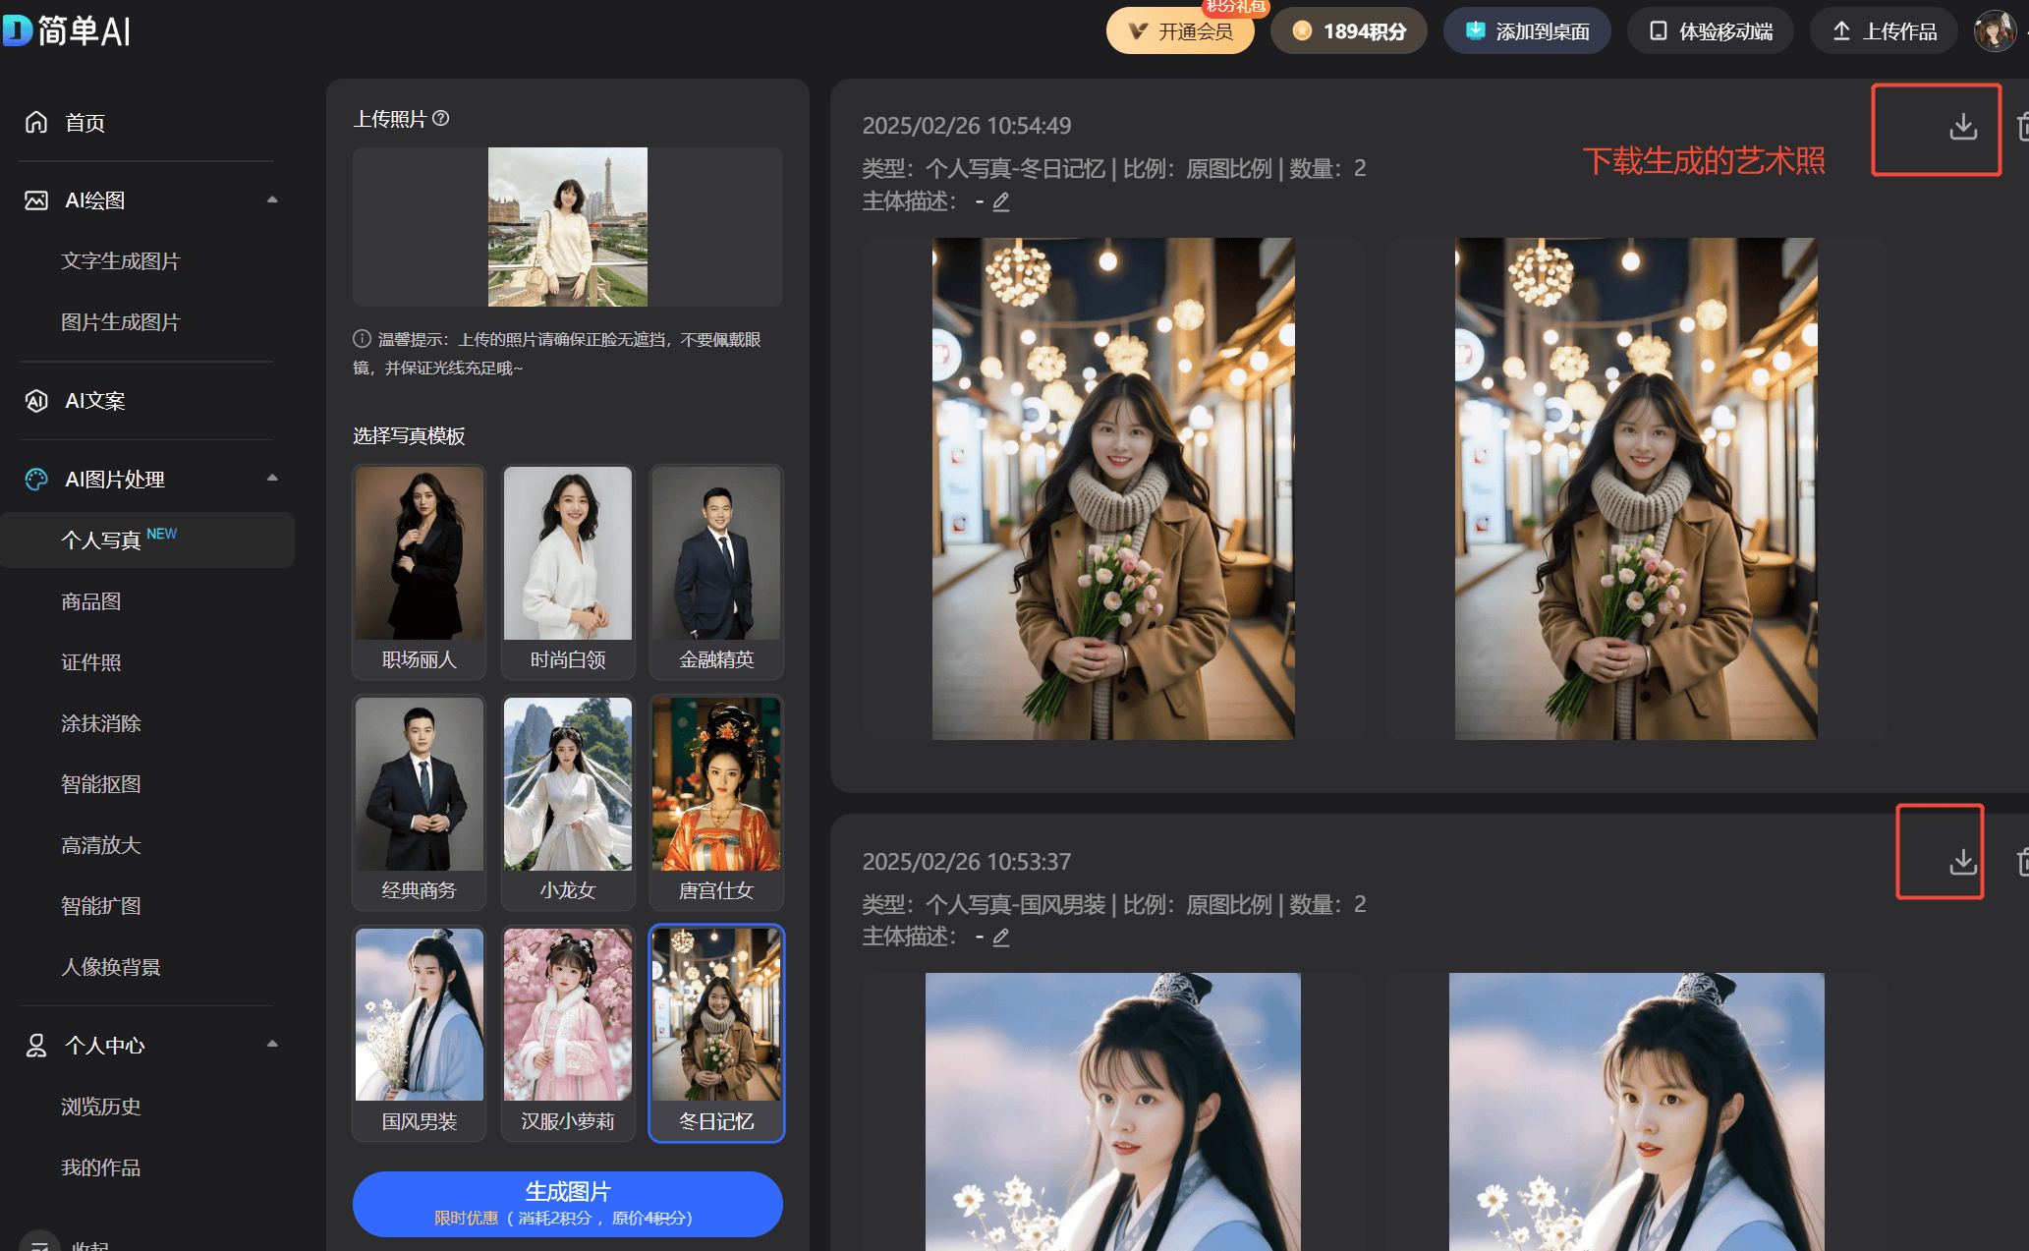Open the first generated 冬日记忆 portrait
The width and height of the screenshot is (2029, 1251).
(1112, 488)
